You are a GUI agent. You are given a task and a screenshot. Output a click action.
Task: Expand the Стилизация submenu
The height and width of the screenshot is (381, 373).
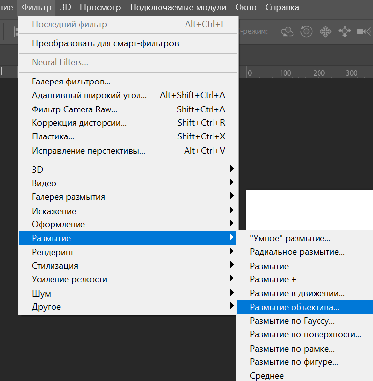click(x=128, y=266)
